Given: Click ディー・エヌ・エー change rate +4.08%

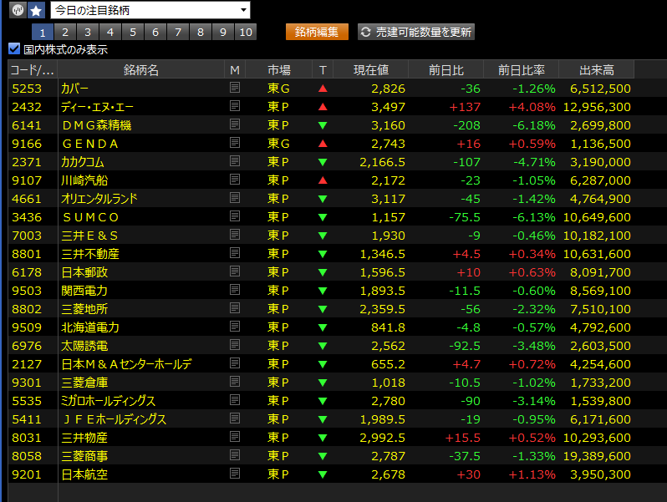Looking at the screenshot, I should [532, 107].
